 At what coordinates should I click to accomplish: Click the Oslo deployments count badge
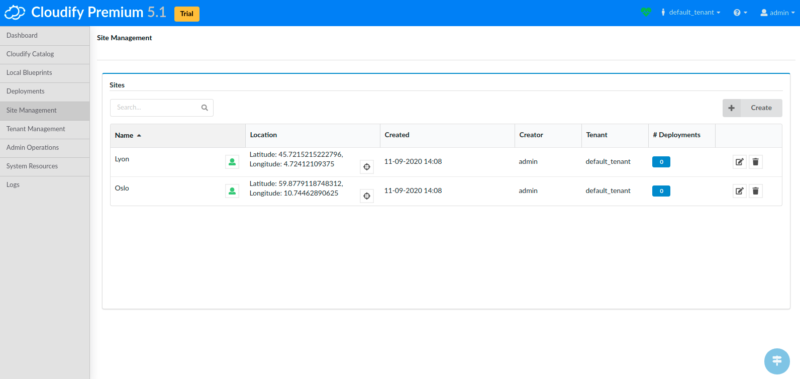point(661,191)
